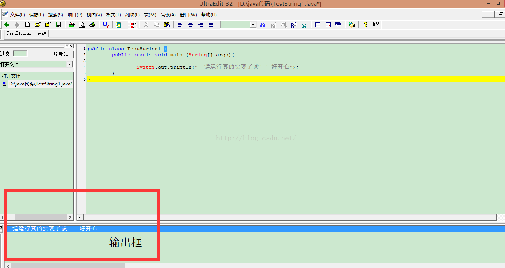This screenshot has width=505, height=268.
Task: Click 'public static void main' code line
Action: click(x=173, y=55)
